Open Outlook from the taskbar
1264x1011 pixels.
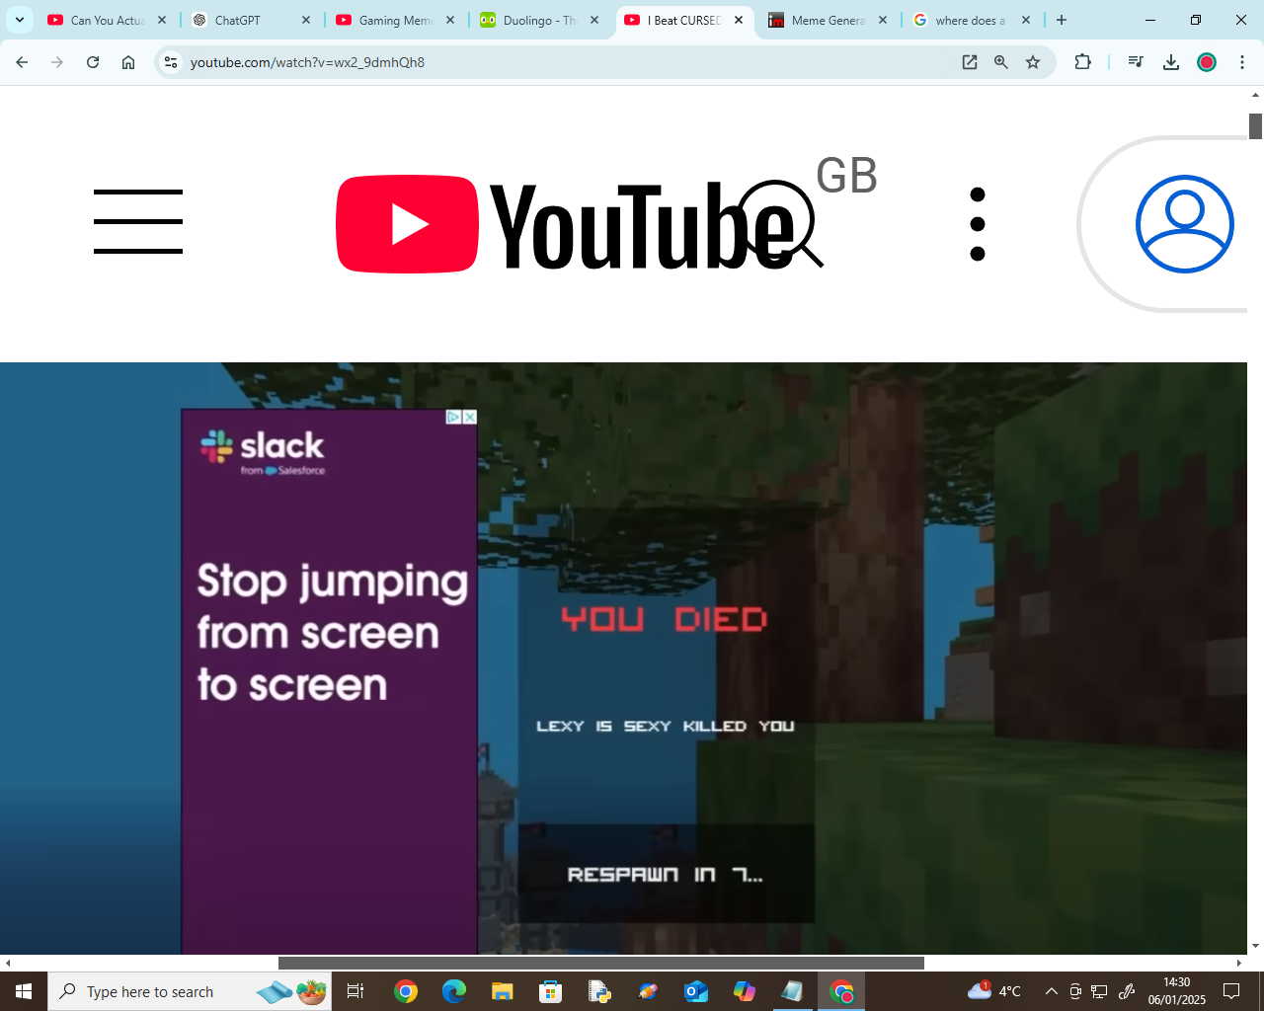point(696,991)
